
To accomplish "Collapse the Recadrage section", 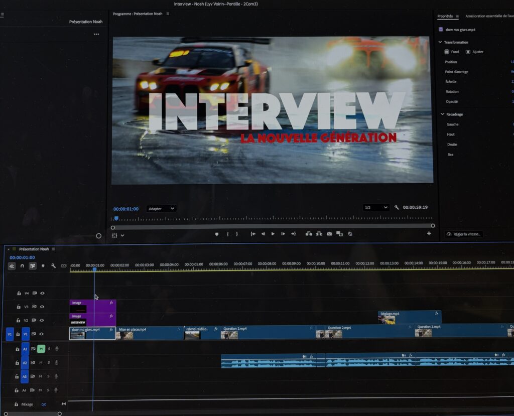I will pos(442,114).
